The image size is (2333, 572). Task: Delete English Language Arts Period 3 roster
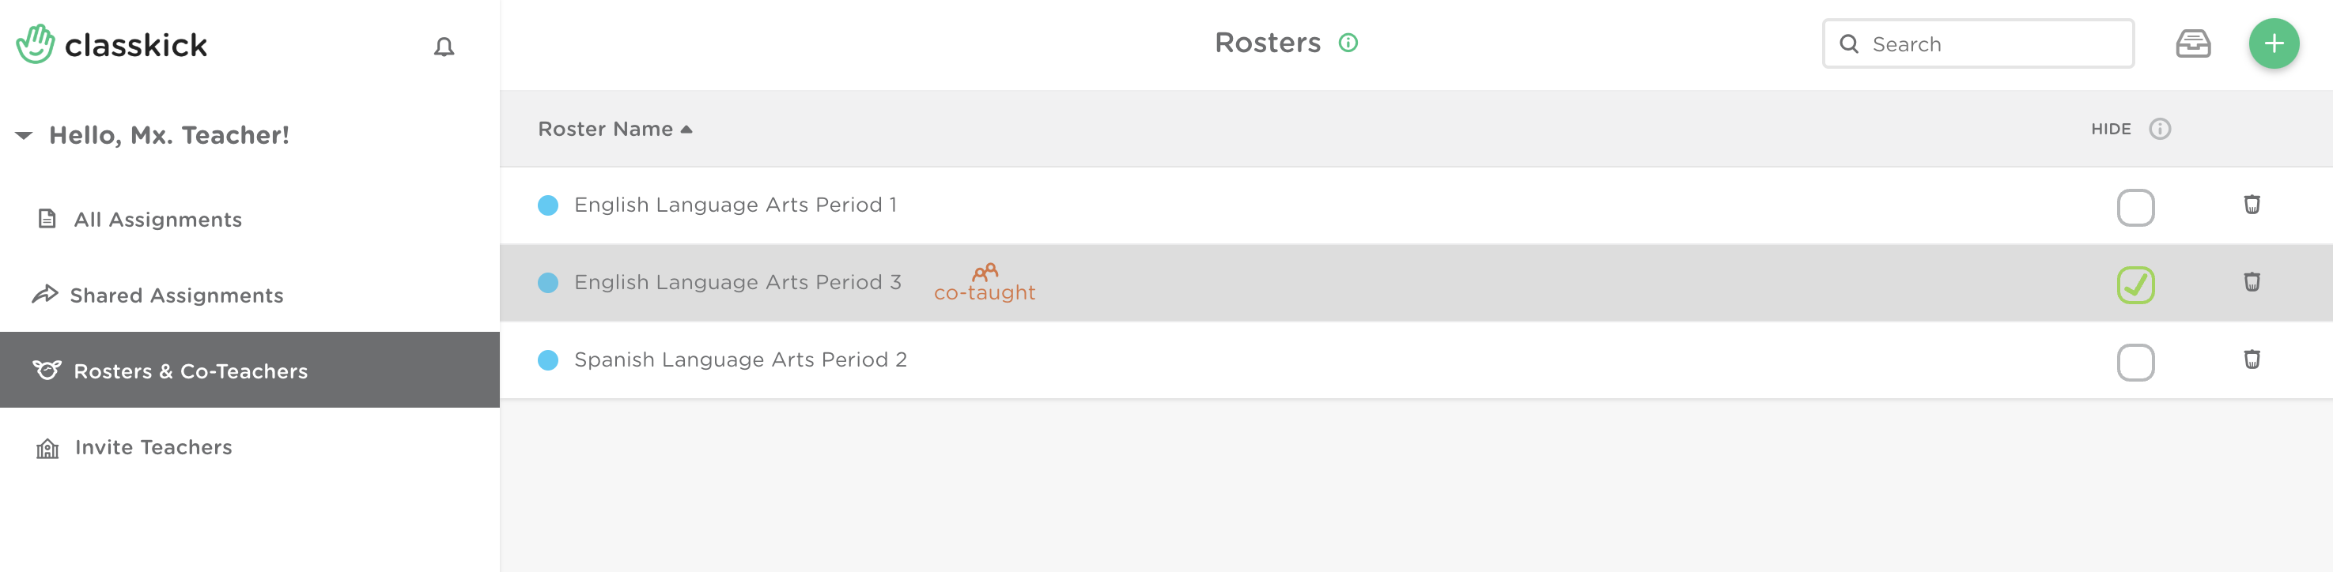[x=2252, y=281]
